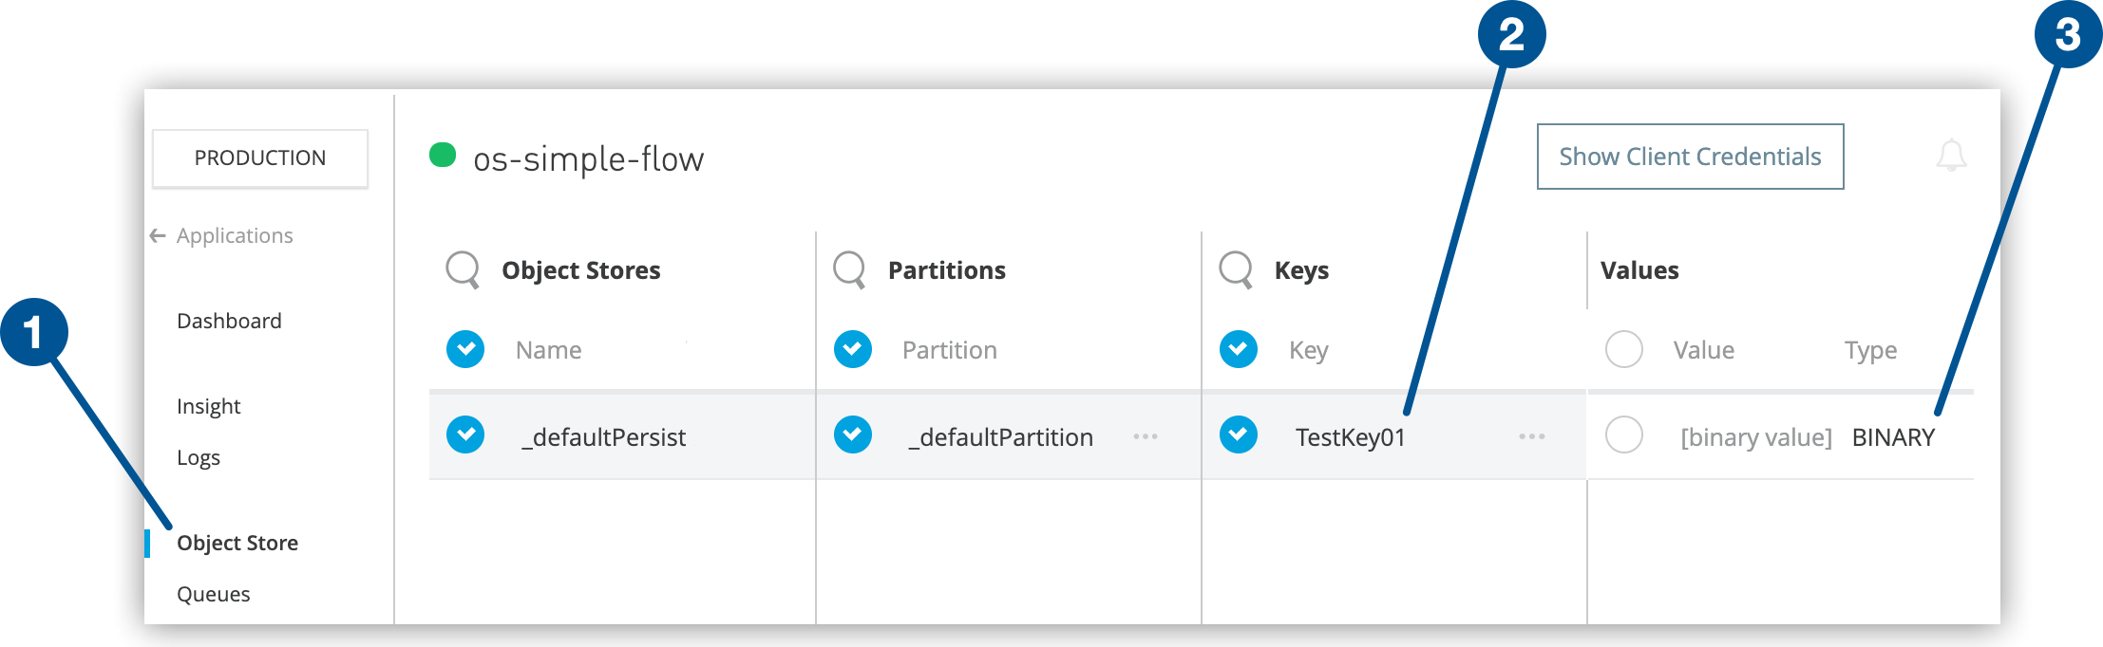Open the ellipsis menu next to TestKey01
Image resolution: width=2103 pixels, height=647 pixels.
(x=1531, y=436)
